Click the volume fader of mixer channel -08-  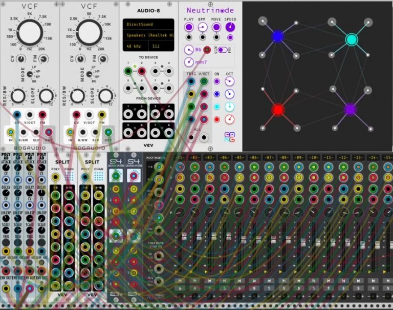click(288, 239)
